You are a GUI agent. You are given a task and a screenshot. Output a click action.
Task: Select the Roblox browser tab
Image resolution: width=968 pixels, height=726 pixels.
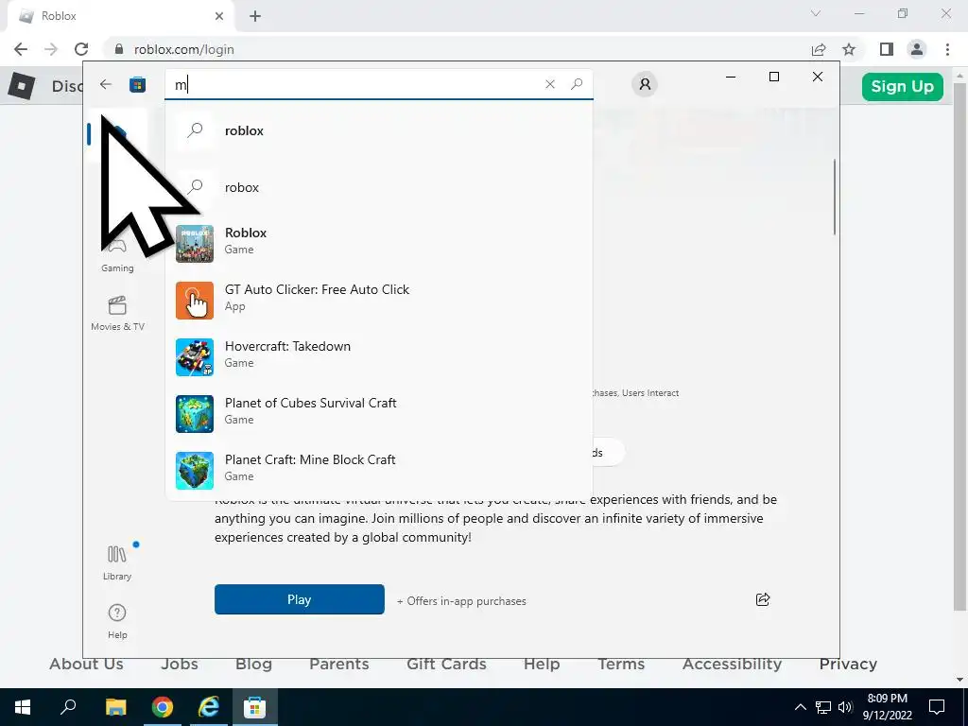pyautogui.click(x=120, y=16)
